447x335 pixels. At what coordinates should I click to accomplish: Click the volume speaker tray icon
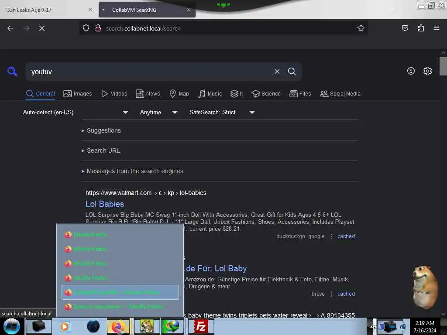(x=402, y=326)
